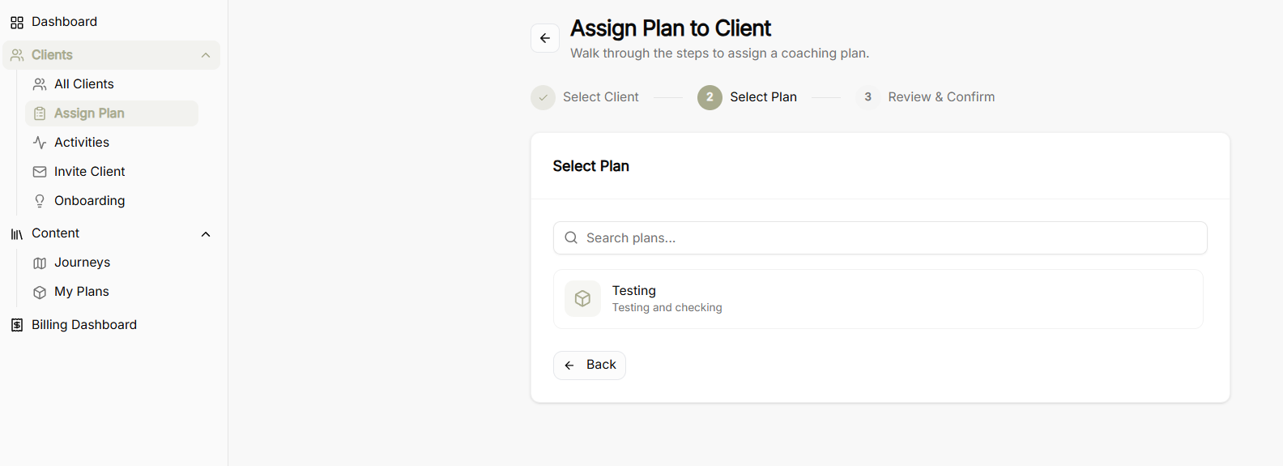Viewport: 1283px width, 466px height.
Task: Focus the Search plans input field
Action: [880, 237]
